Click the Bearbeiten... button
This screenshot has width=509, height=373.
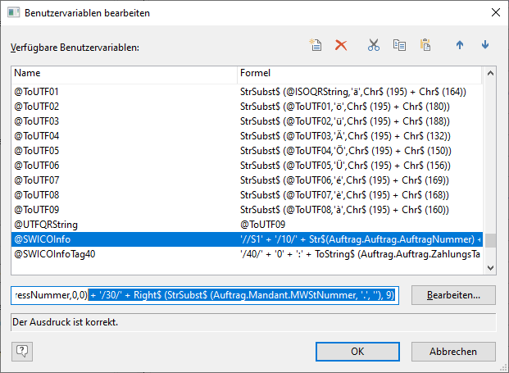453,295
